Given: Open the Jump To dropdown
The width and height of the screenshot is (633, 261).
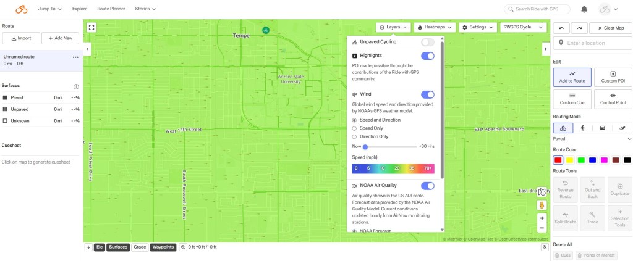Looking at the screenshot, I should coord(49,9).
